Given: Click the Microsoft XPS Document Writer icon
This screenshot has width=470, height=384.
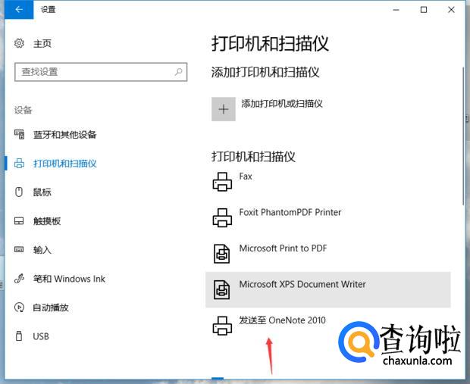Looking at the screenshot, I should pyautogui.click(x=222, y=289).
